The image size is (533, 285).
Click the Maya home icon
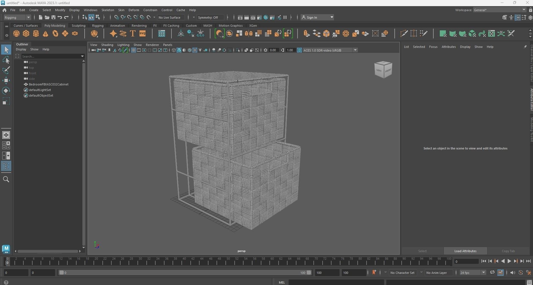pyautogui.click(x=4, y=10)
